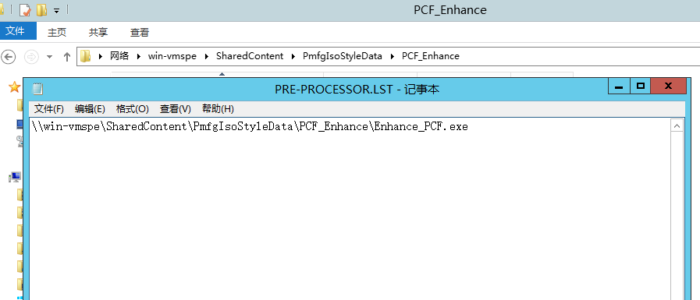Click the Properties icon in quick access toolbar

tap(25, 10)
